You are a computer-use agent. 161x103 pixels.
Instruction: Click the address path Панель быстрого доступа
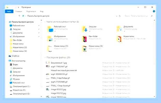38,16
